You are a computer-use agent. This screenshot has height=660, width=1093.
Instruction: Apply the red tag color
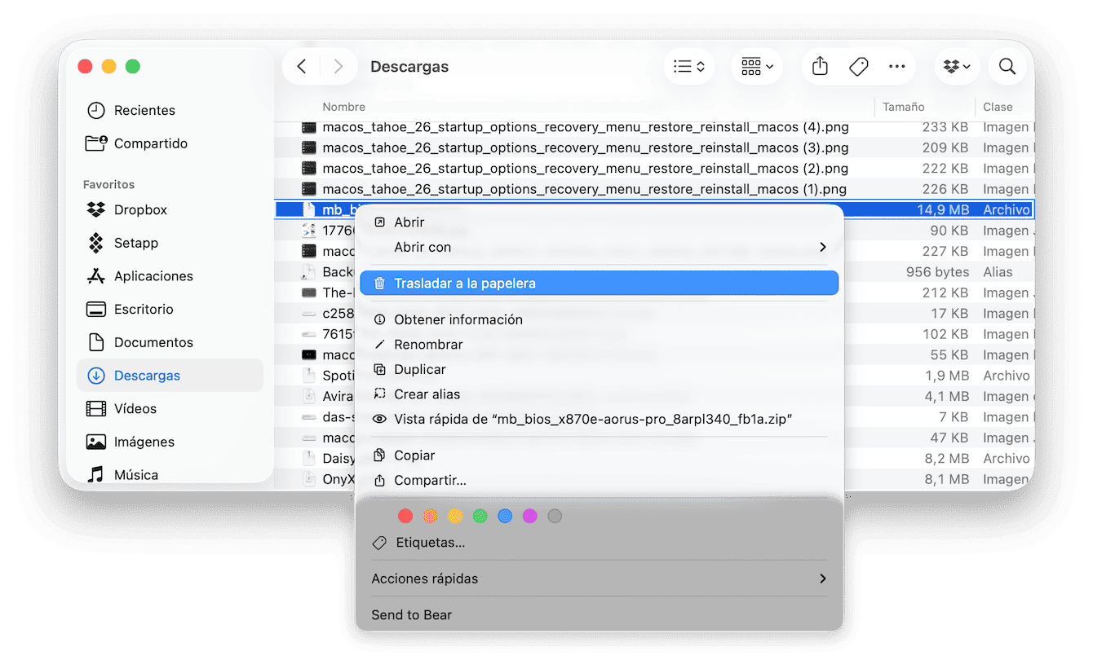405,516
